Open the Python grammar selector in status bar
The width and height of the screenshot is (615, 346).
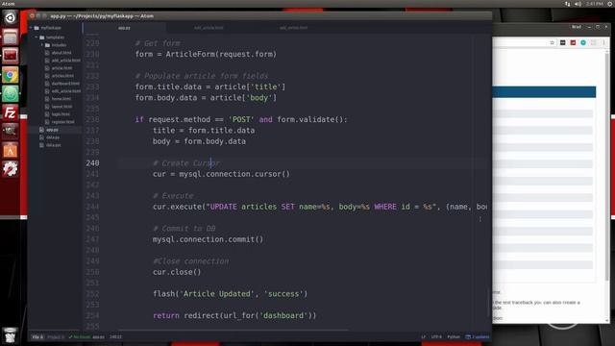pyautogui.click(x=454, y=336)
